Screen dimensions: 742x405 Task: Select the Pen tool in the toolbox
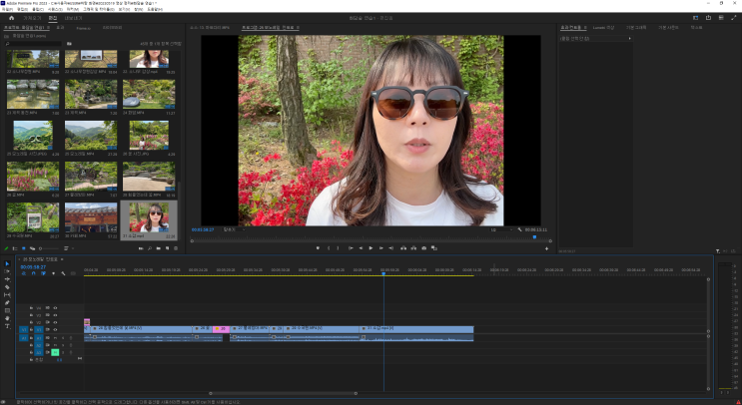tap(7, 302)
